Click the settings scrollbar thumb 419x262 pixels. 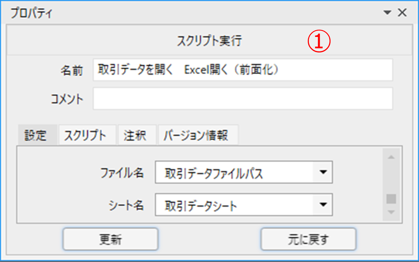tap(391, 199)
